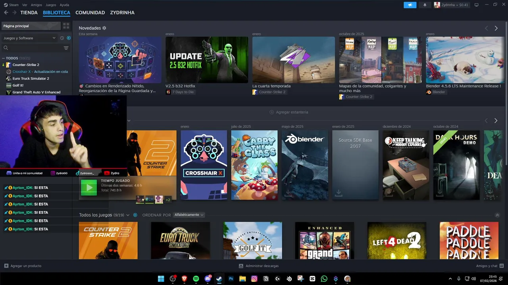Open Keep Talking and Nobody Explodes cover

point(406,165)
